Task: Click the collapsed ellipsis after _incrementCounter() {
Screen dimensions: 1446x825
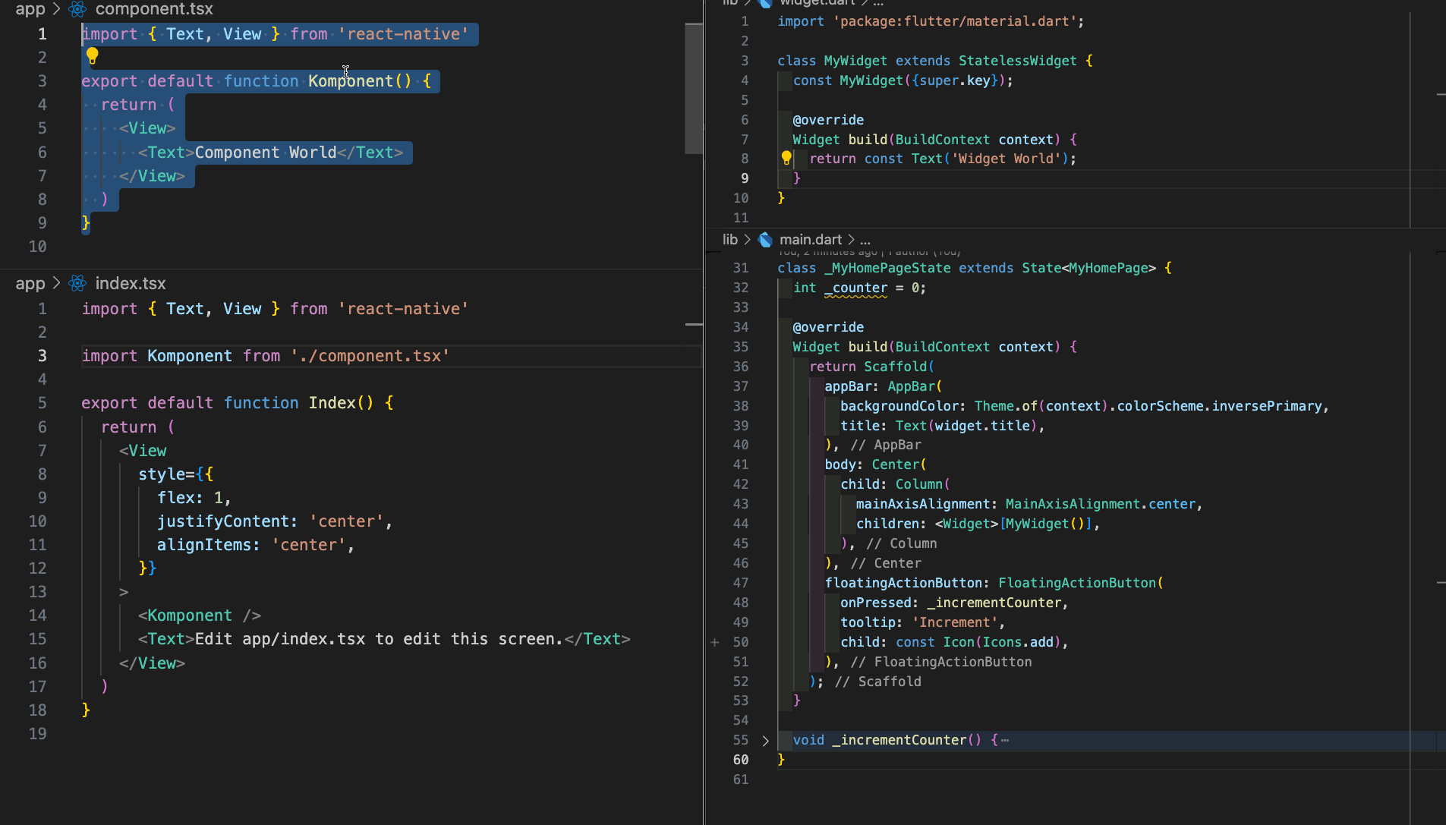Action: [x=1006, y=741]
